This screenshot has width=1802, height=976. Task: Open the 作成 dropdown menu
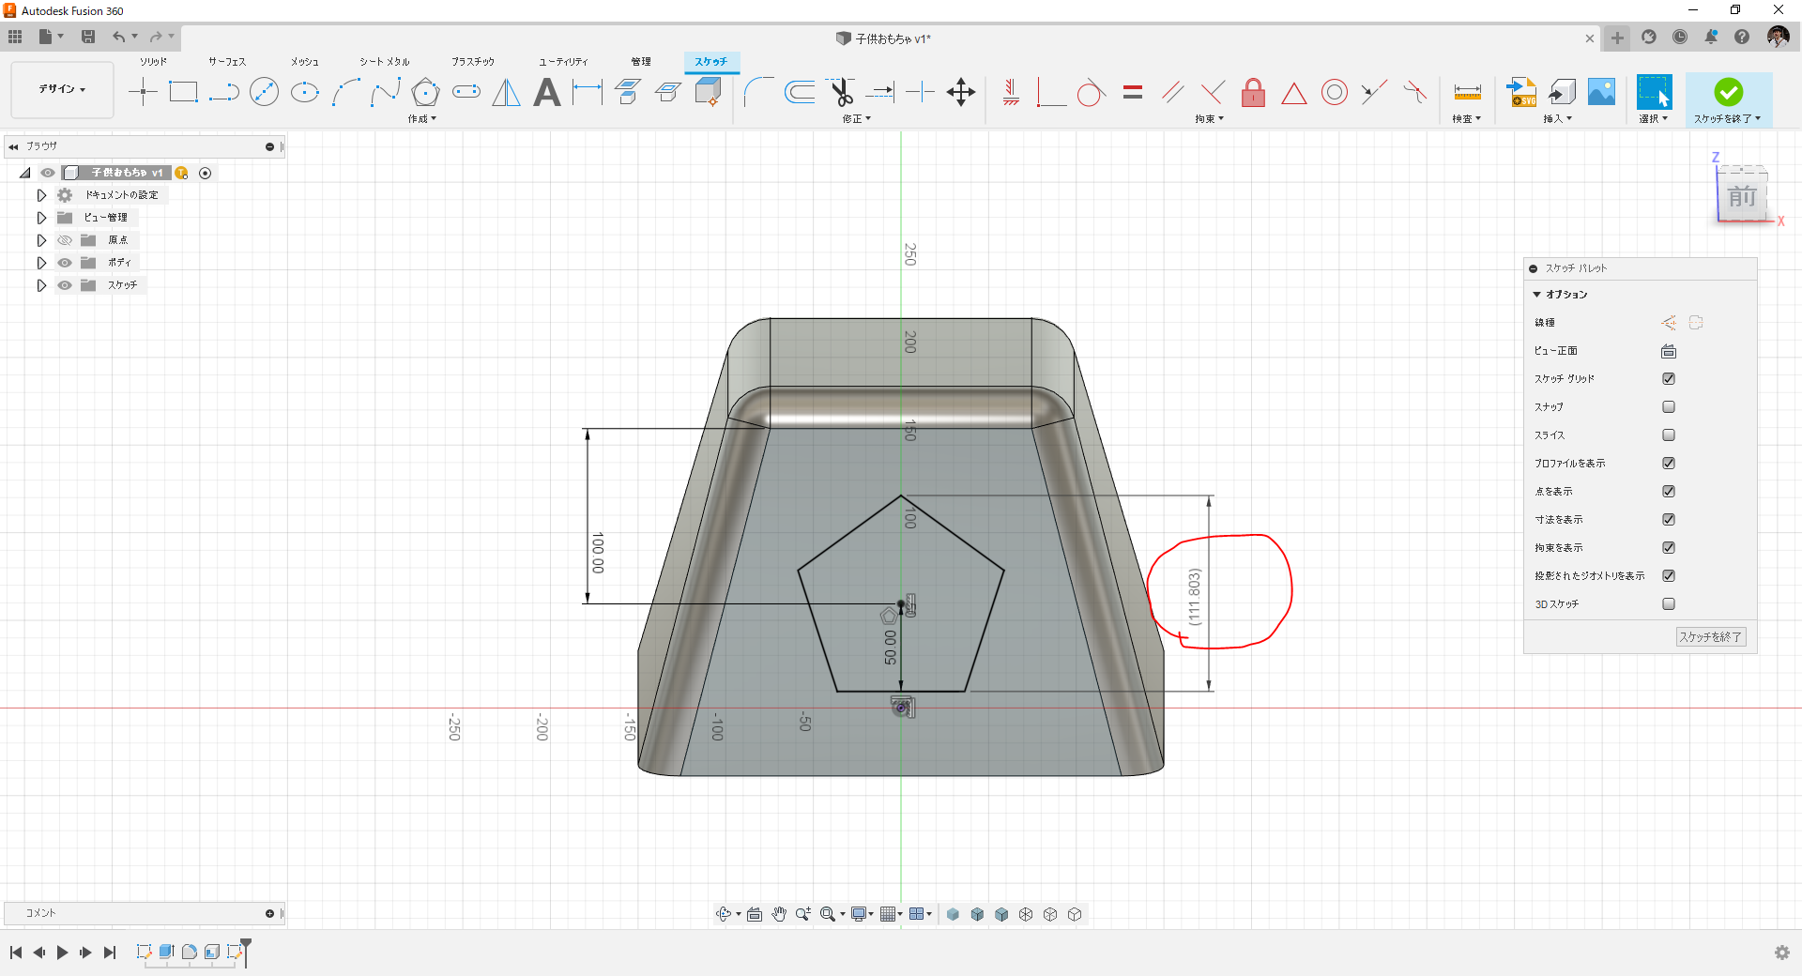click(x=421, y=119)
